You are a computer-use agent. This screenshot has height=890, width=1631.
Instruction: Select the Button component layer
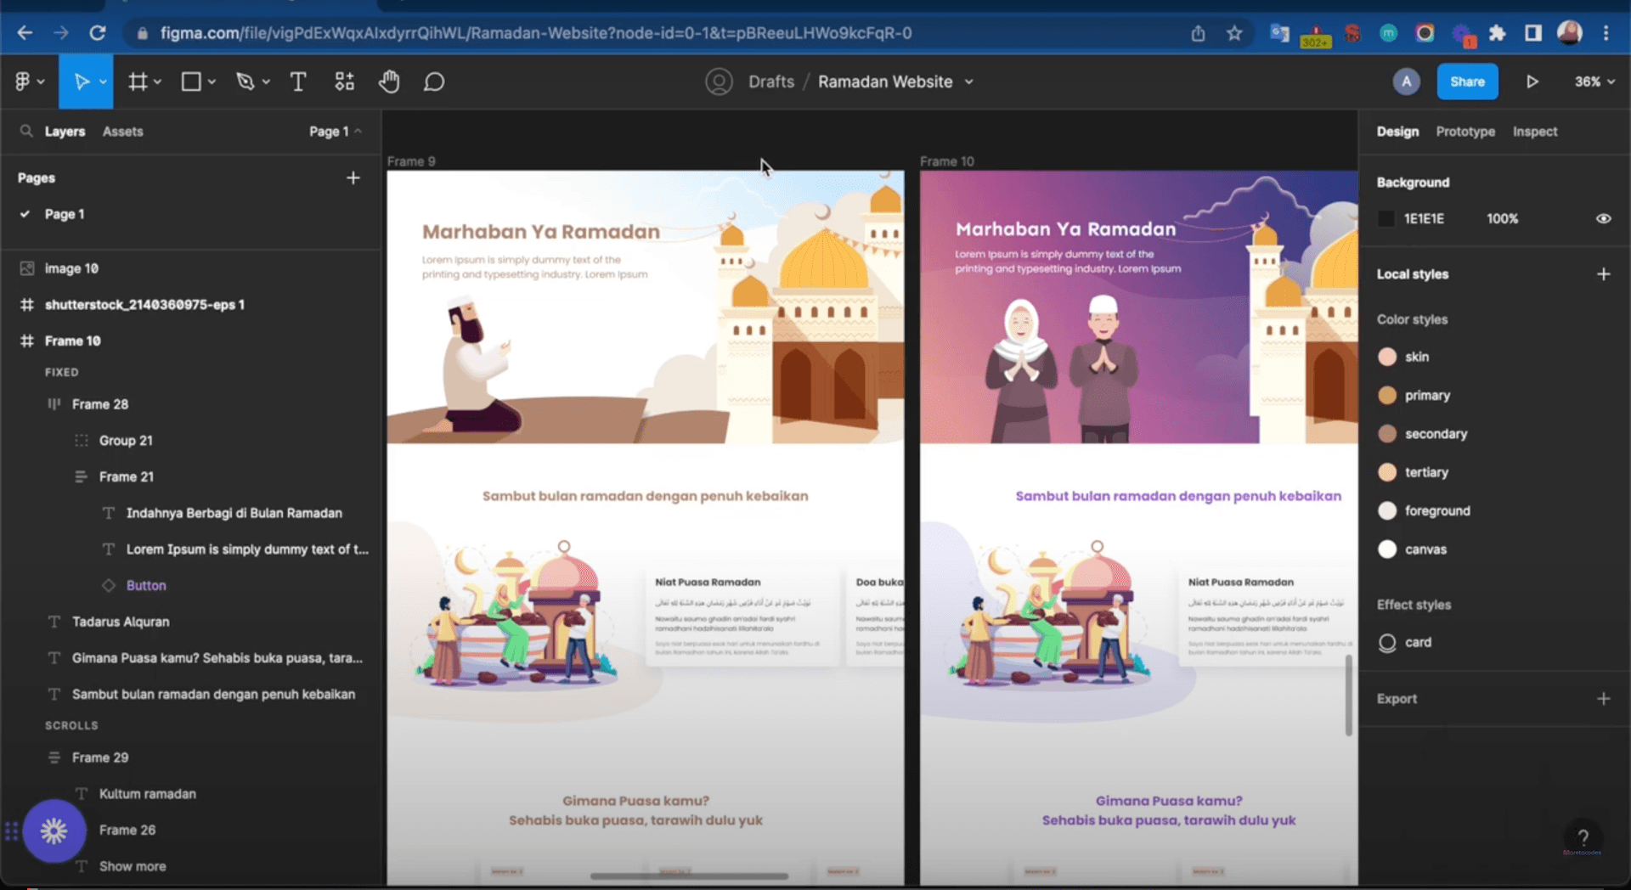146,585
